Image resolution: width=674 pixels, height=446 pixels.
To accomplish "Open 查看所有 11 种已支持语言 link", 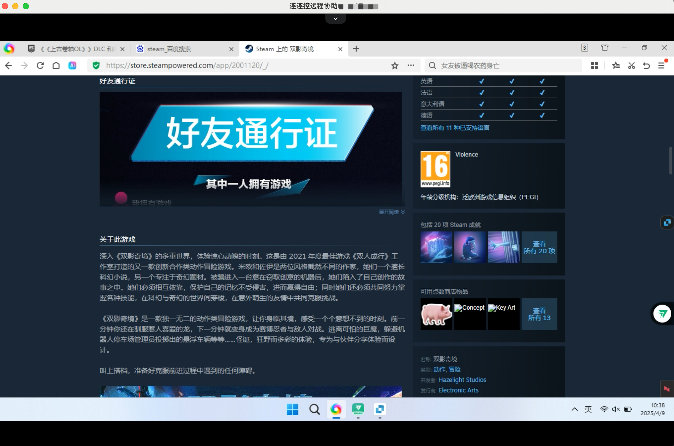I will [455, 128].
